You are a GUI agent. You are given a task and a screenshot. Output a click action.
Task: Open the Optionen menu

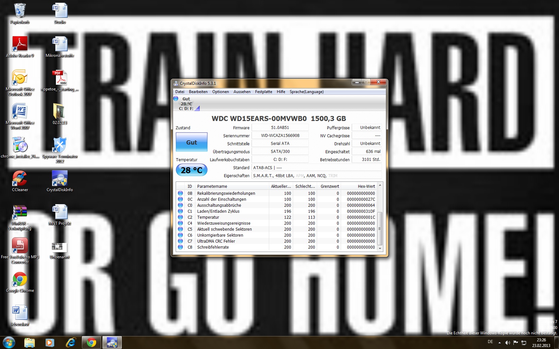point(221,92)
